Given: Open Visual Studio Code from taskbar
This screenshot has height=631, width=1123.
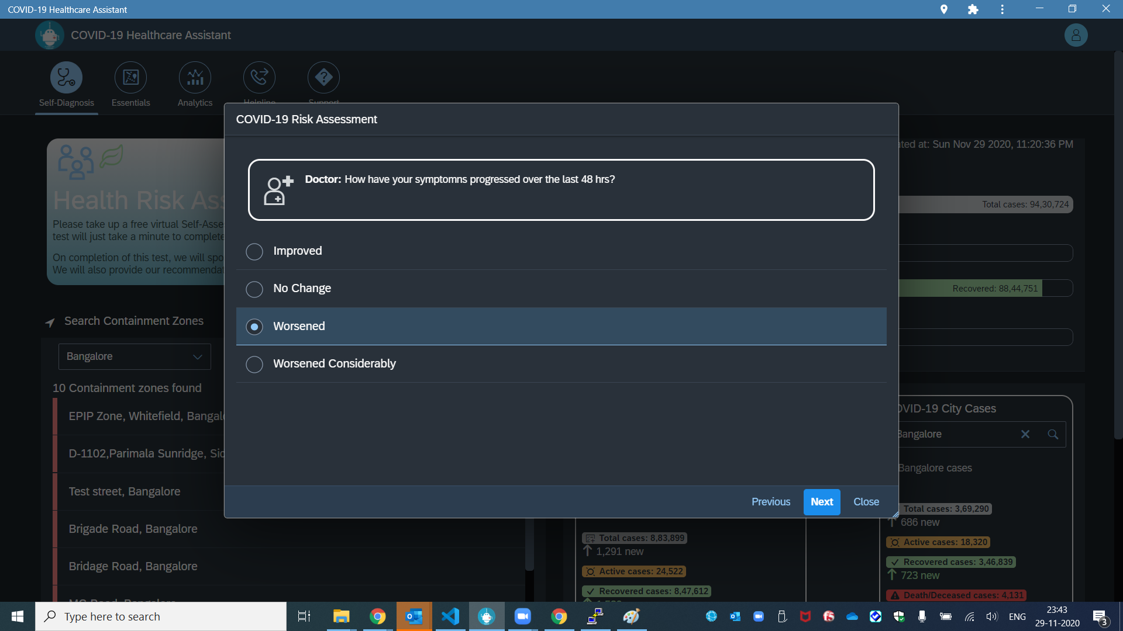Looking at the screenshot, I should tap(450, 616).
